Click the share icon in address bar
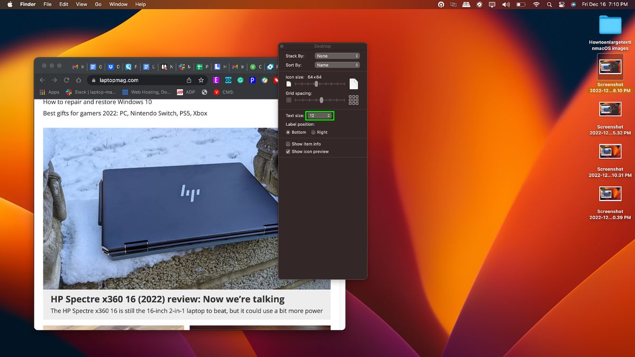 [x=189, y=80]
